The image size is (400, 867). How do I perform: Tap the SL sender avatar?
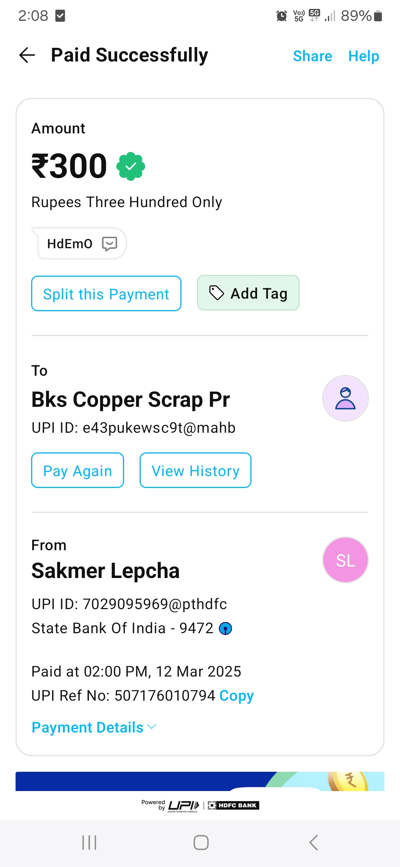pos(345,560)
